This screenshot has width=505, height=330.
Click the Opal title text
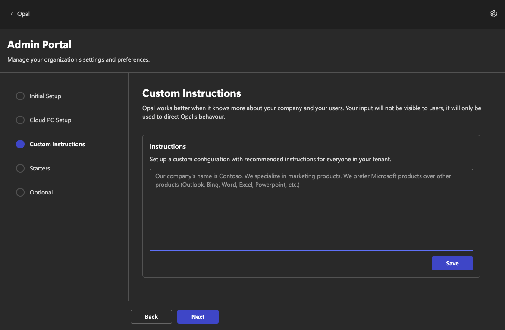click(x=24, y=14)
